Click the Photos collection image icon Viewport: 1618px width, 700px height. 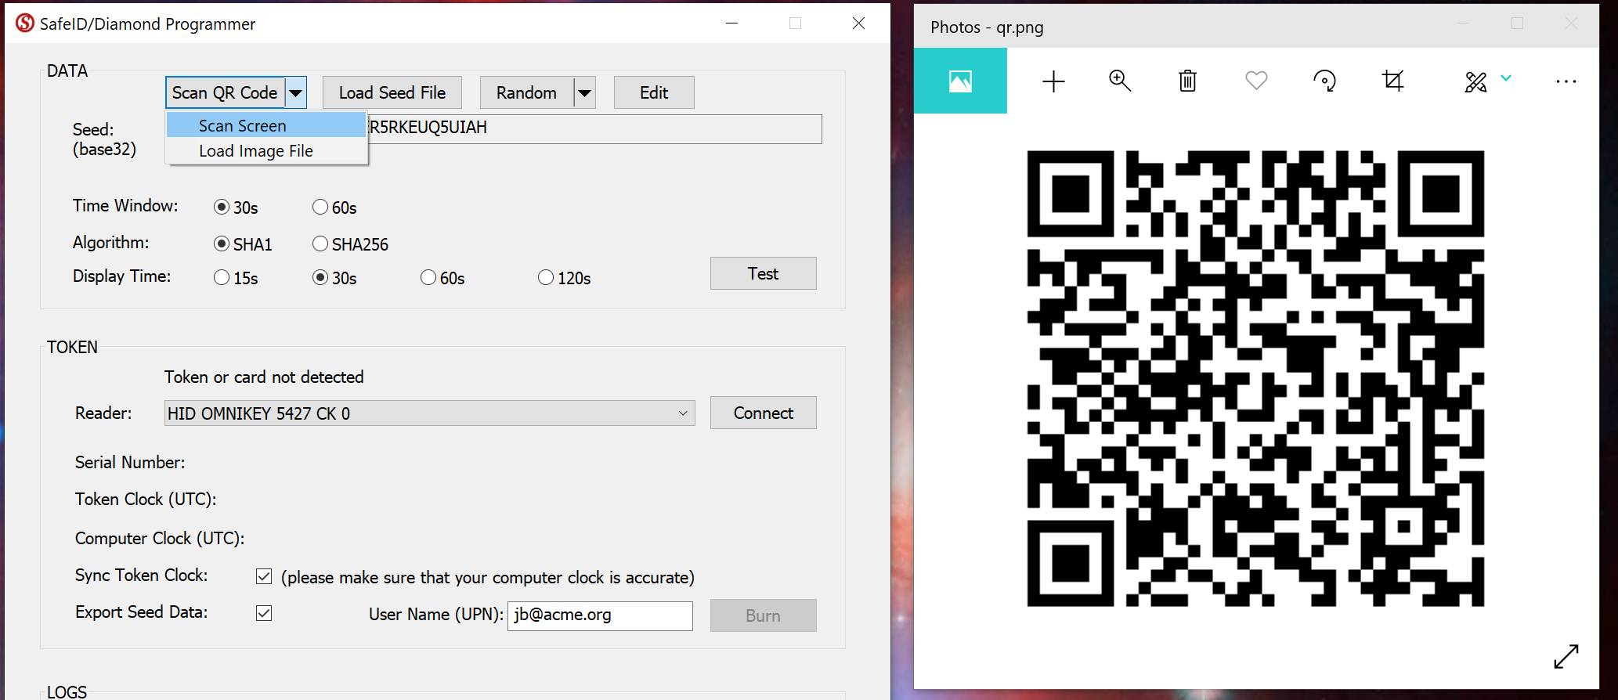pos(960,81)
